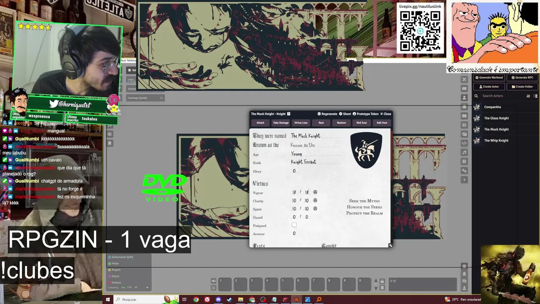Go to previous hotbar page arrow
Viewport: 540px width, 304px height.
376,280
